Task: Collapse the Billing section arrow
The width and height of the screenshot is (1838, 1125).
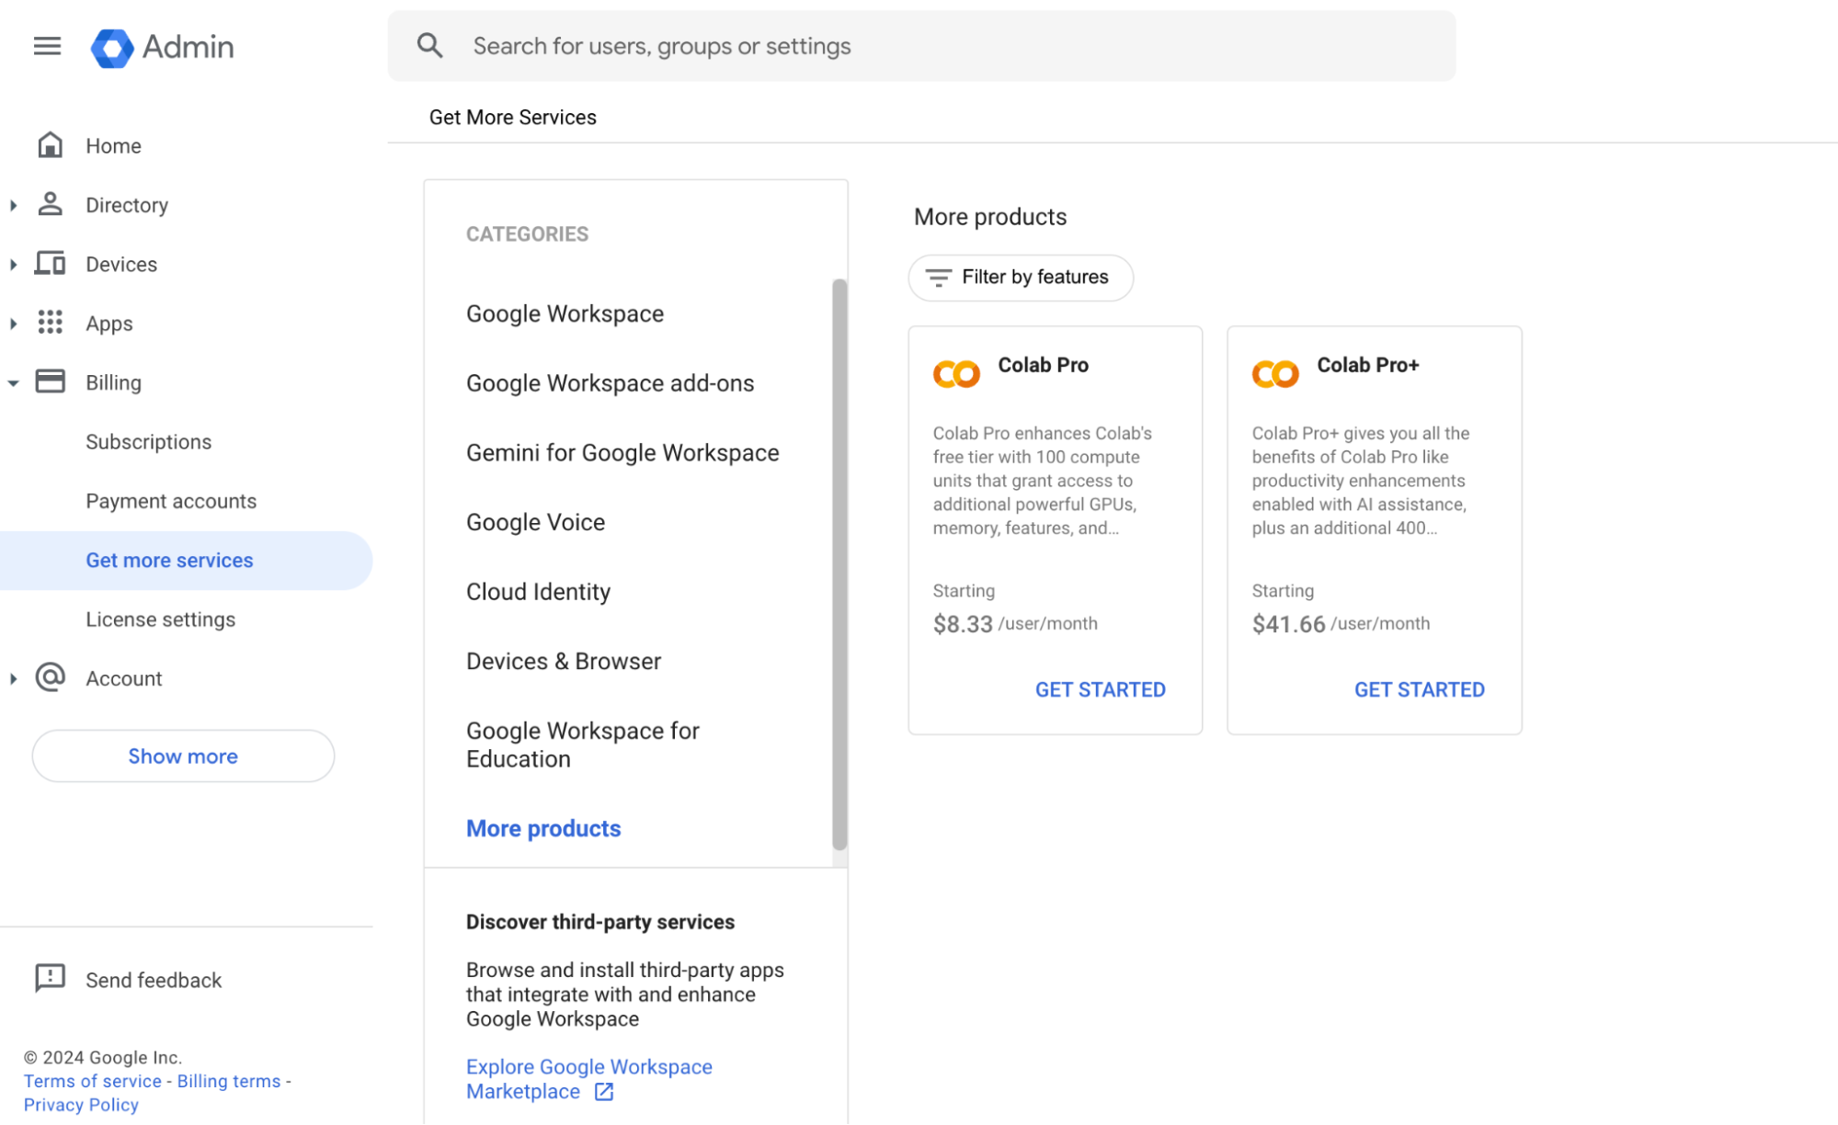Action: click(x=13, y=383)
